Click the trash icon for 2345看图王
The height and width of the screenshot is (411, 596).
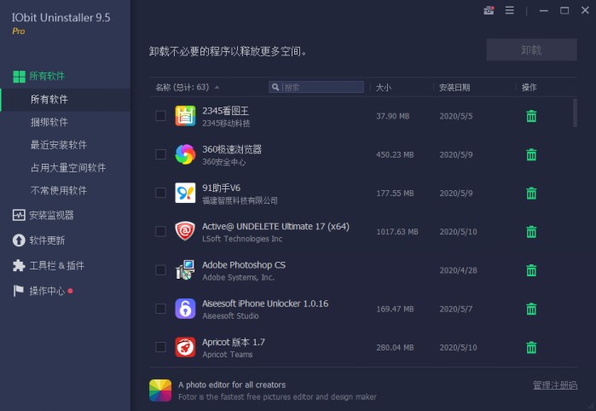click(531, 116)
